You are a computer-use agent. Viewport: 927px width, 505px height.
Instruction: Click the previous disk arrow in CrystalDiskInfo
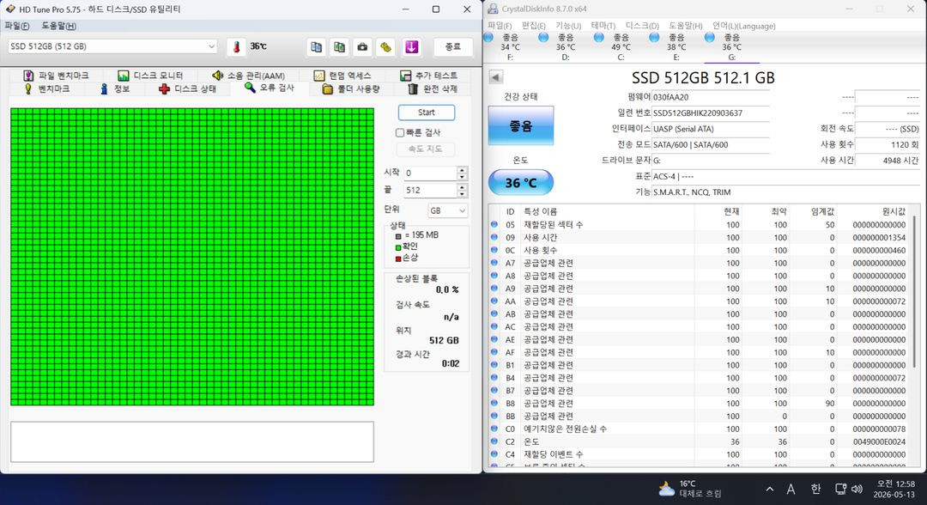click(x=495, y=77)
